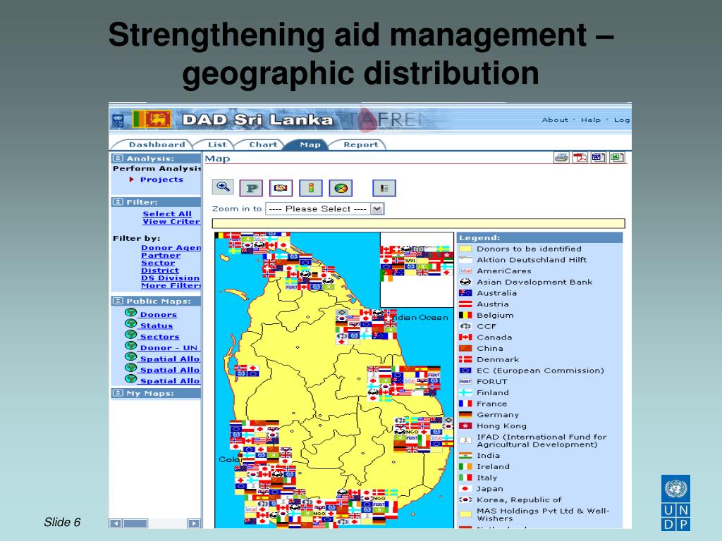Collapse the Analysis panel
The height and width of the screenshot is (541, 722).
coord(118,158)
